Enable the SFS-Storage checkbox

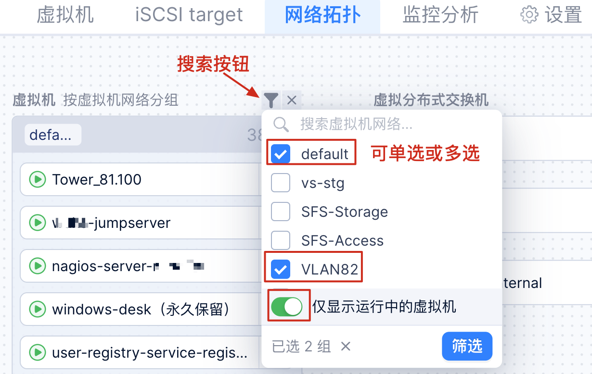281,212
